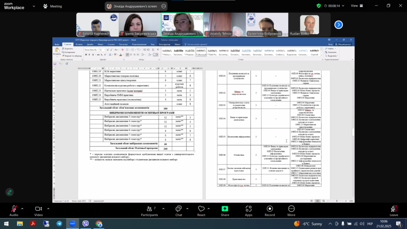This screenshot has width=407, height=229.
Task: Click red font color swatch
Action: click(x=120, y=55)
